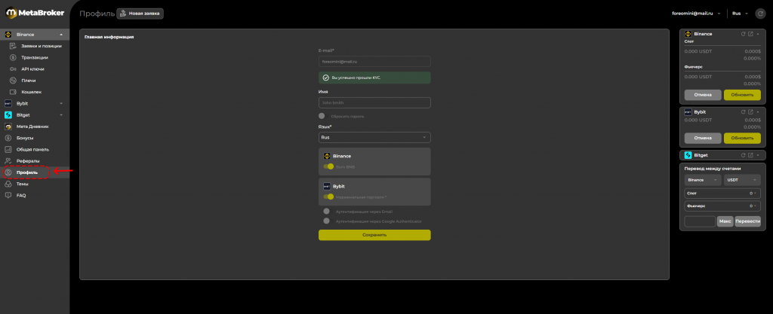Expand the Bybit sidebar section
The width and height of the screenshot is (773, 314).
click(x=61, y=104)
